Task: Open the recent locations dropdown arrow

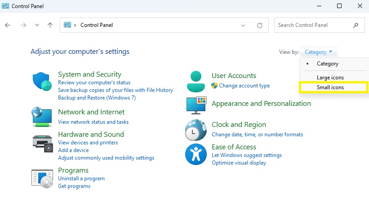Action: click(37, 25)
